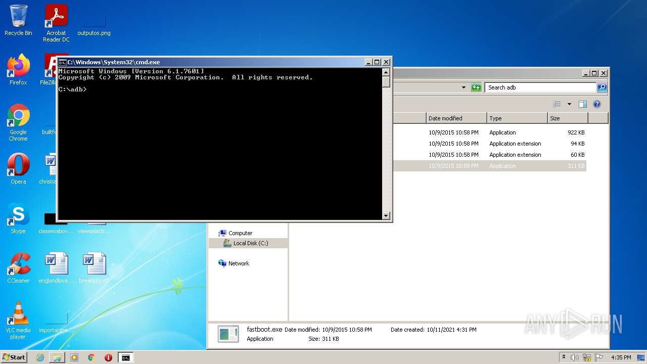The height and width of the screenshot is (364, 647).
Task: Open VLC media player shortcut
Action: pos(18,321)
